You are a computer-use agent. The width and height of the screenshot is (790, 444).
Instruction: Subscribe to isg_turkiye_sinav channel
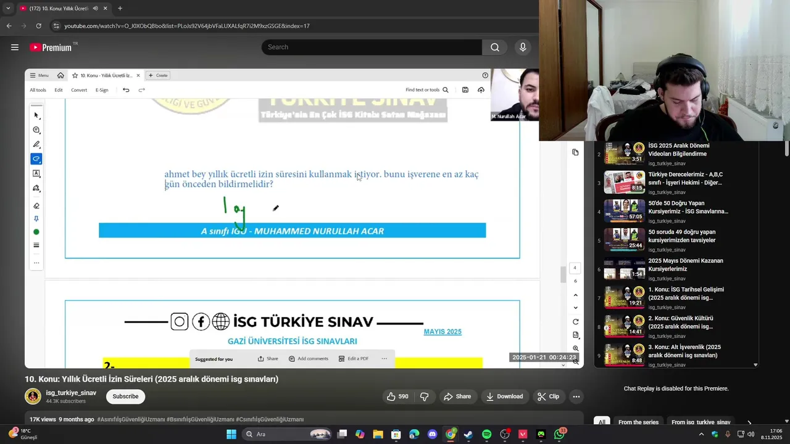point(125,397)
